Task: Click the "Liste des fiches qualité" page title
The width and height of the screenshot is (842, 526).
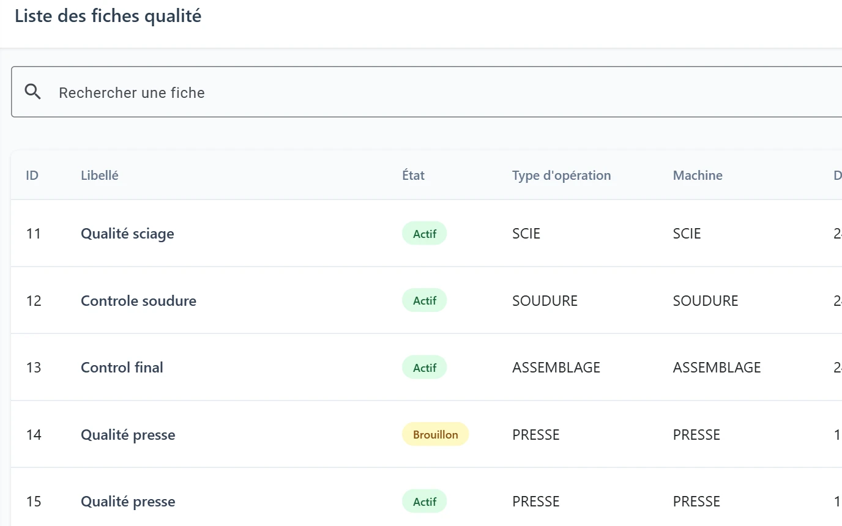Action: click(x=108, y=16)
